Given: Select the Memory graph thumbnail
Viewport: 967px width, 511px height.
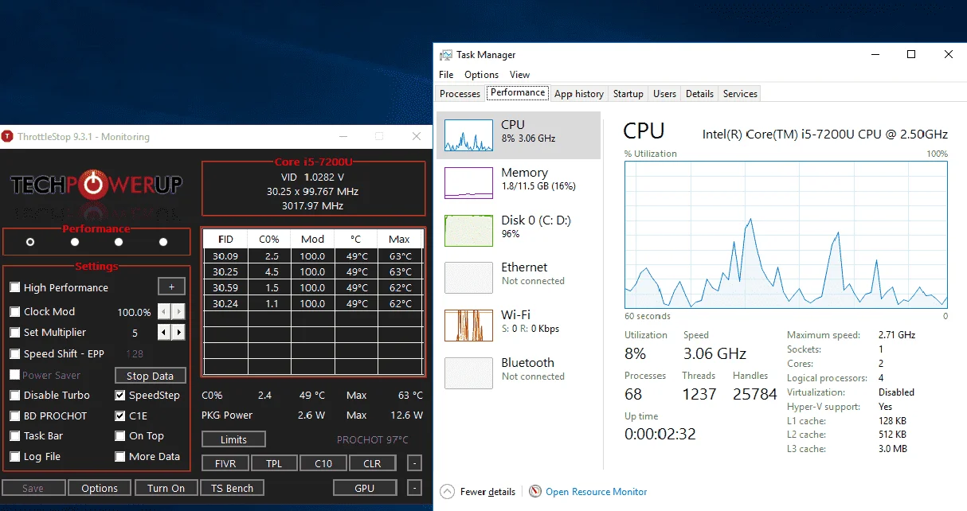Looking at the screenshot, I should [468, 183].
